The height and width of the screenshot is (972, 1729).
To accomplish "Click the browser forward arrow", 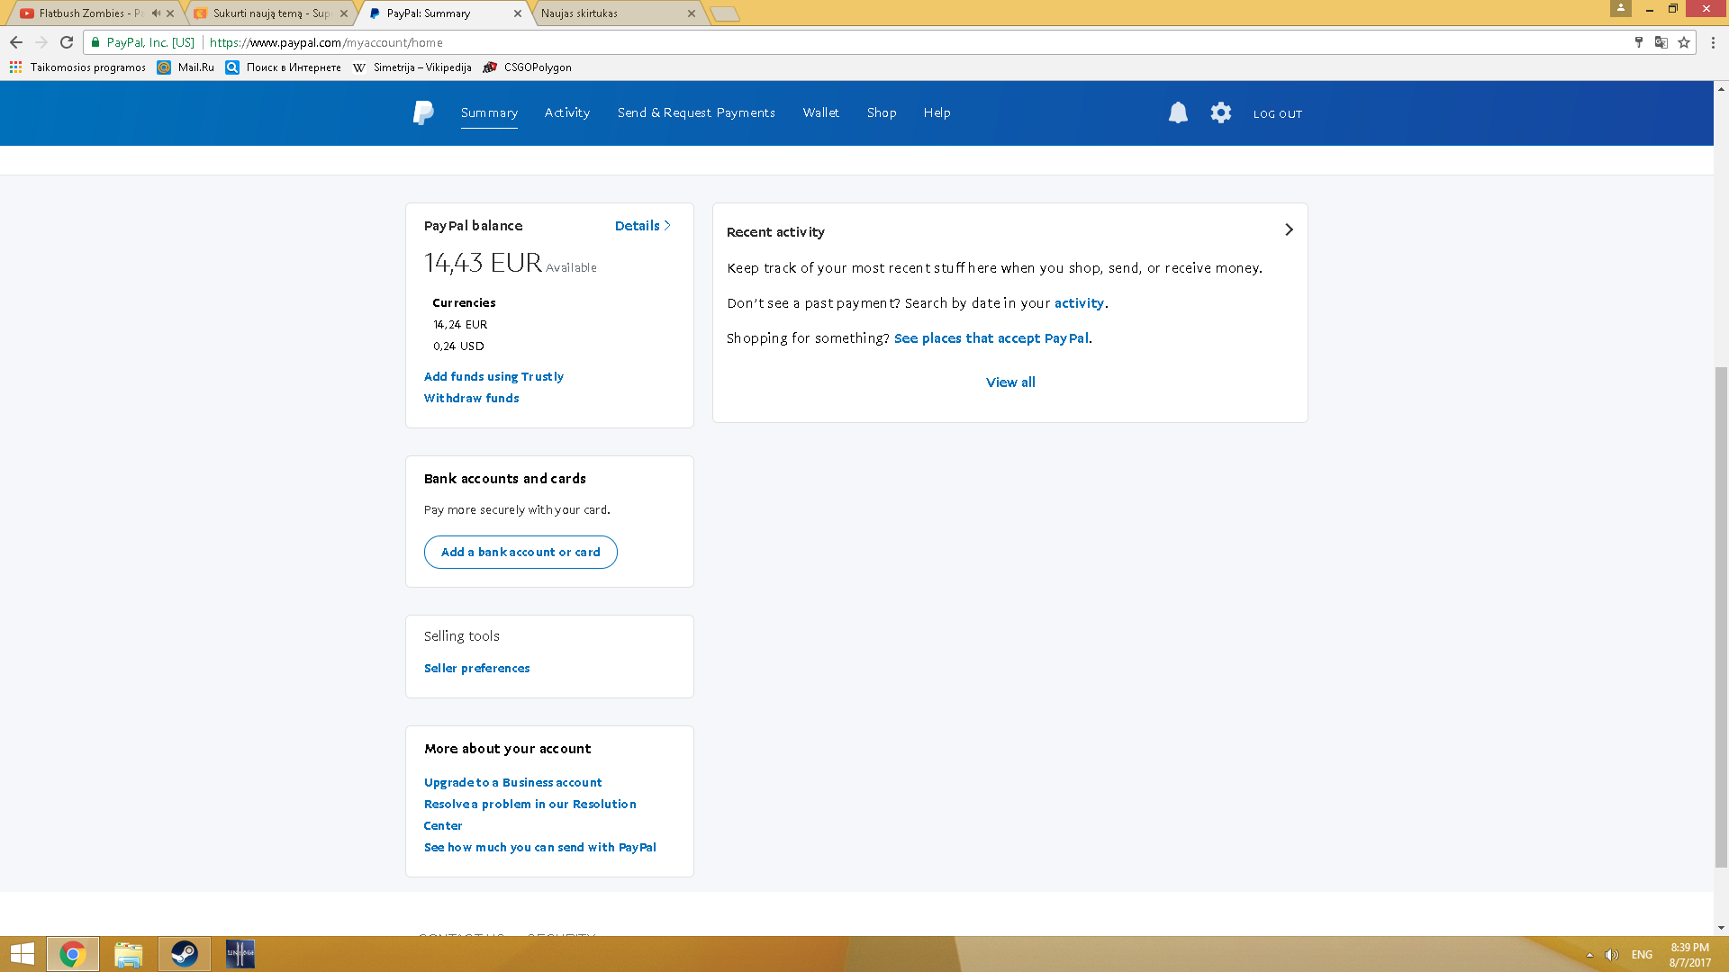I will 41,42.
